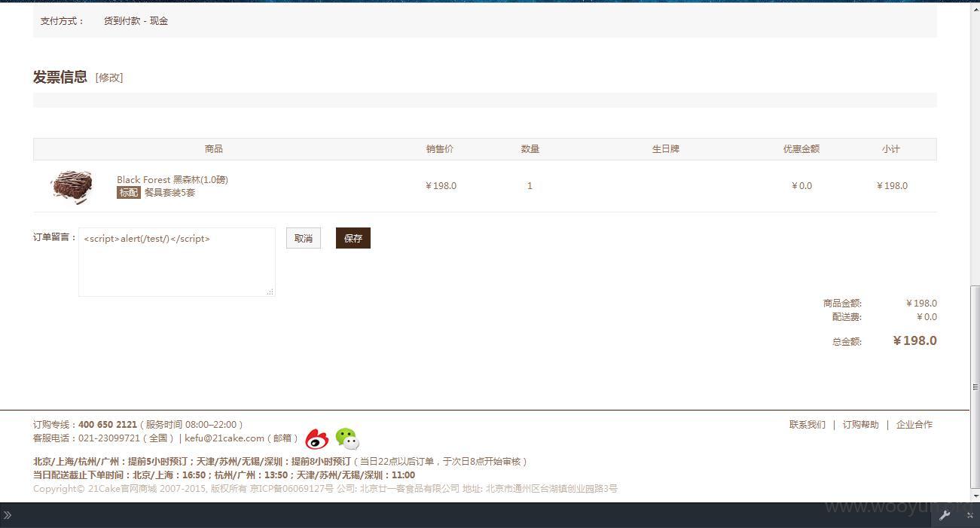Click the 京ICP备06069127号 text
980x528 pixels.
[x=292, y=489]
